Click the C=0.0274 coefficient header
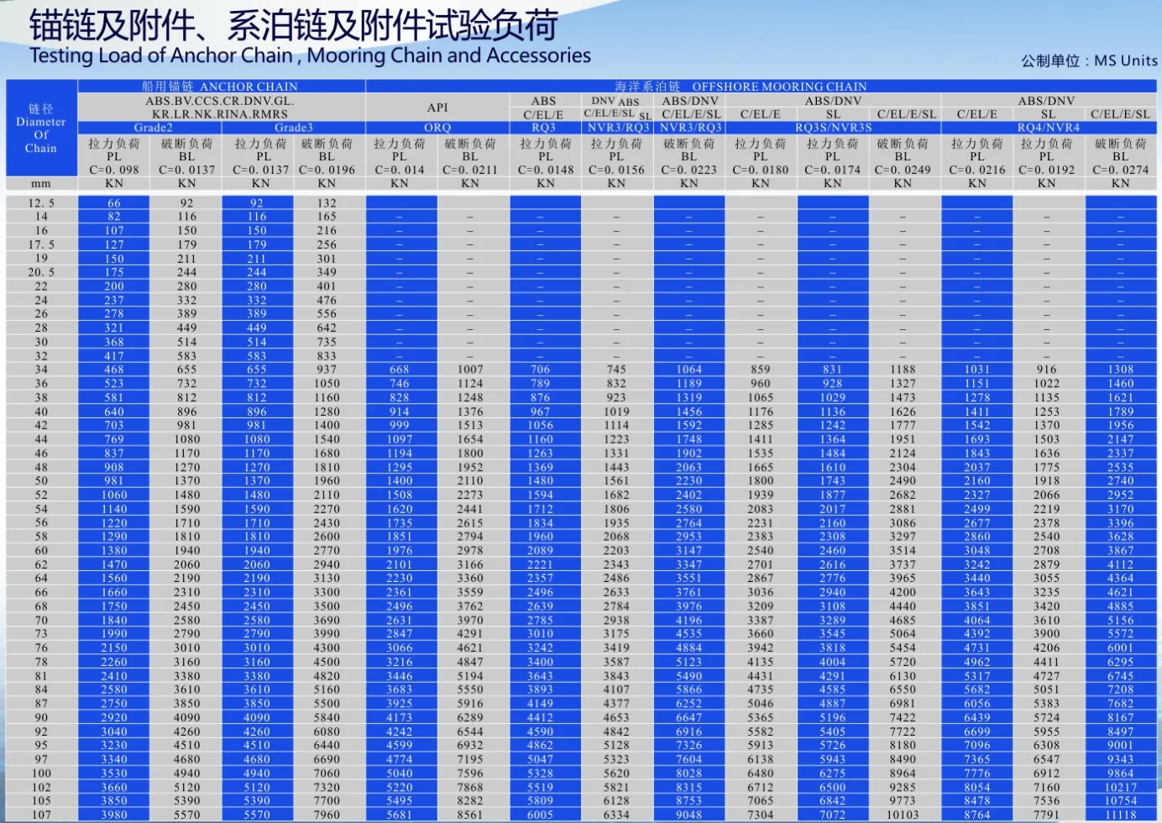The width and height of the screenshot is (1162, 823). [1120, 170]
